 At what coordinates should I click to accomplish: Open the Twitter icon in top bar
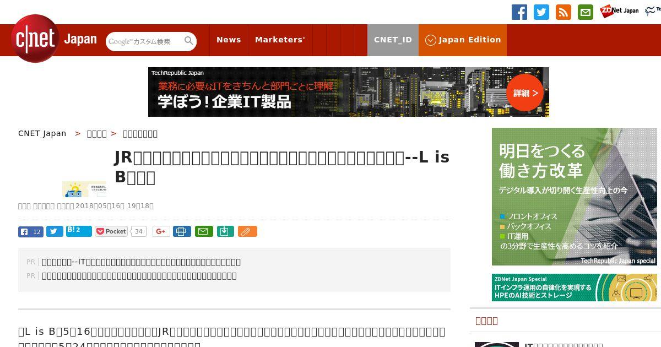coord(541,12)
